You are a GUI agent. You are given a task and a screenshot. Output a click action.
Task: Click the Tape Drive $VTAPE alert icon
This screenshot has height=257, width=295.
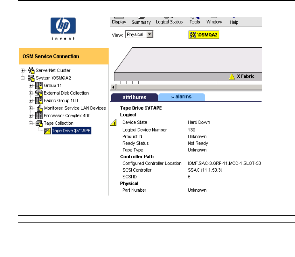click(47, 131)
